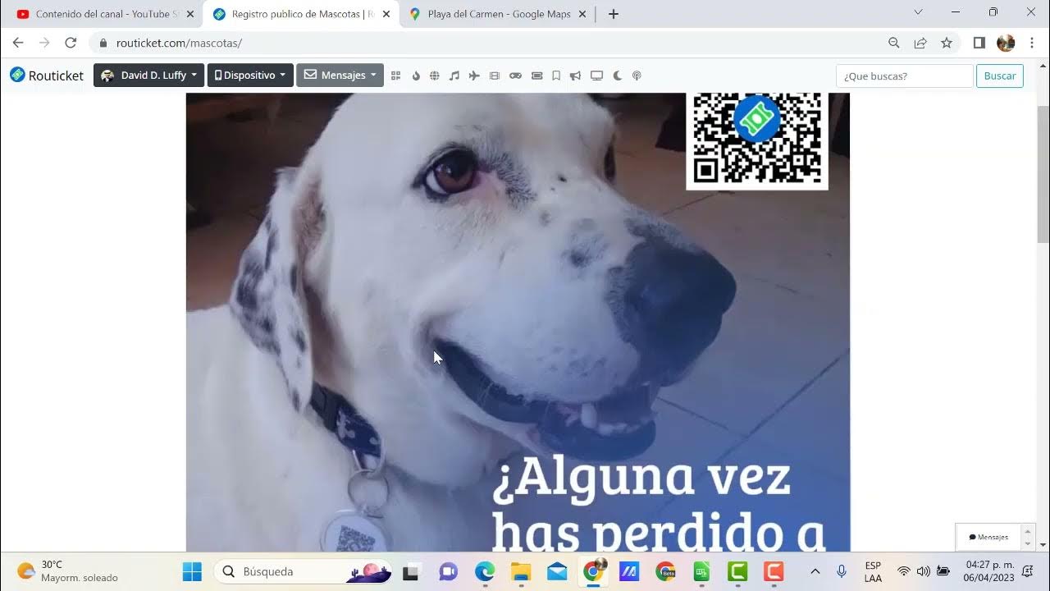1050x591 pixels.
Task: Open File Explorer from the taskbar
Action: [x=521, y=571]
